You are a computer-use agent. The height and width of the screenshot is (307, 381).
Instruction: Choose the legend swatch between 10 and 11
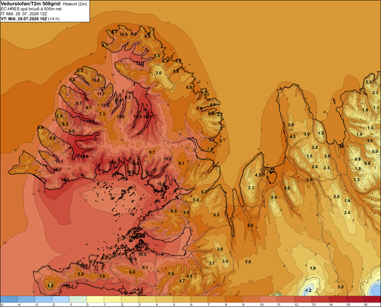point(268,299)
